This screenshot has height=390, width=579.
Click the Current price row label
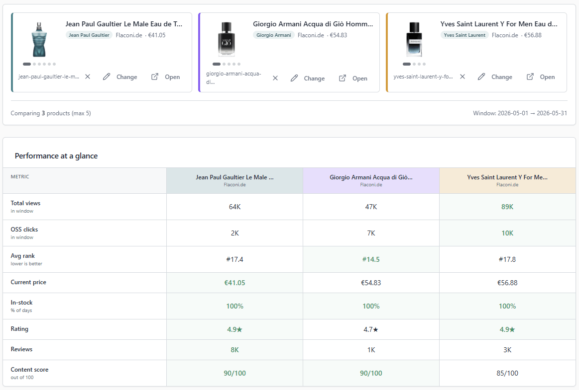pyautogui.click(x=28, y=282)
